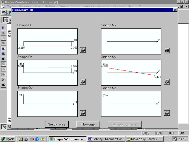This screenshot has height=142, width=189.
Task: Select the My moment diagram tool
Action: (3, 54)
